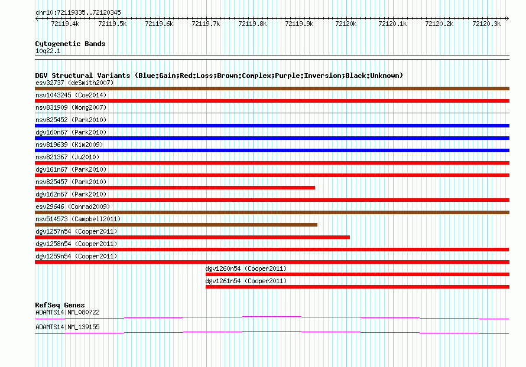Open nsv825457 (Park2010) label
This screenshot has width=526, height=367.
tap(71, 182)
